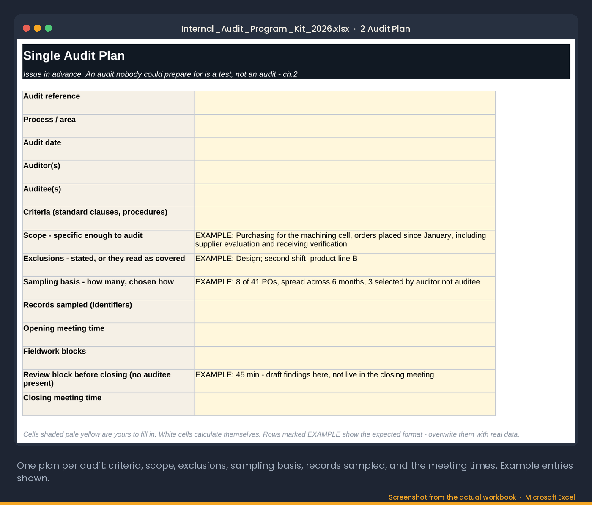Select the empty Criteria input cell
592x505 pixels.
[x=345, y=219]
